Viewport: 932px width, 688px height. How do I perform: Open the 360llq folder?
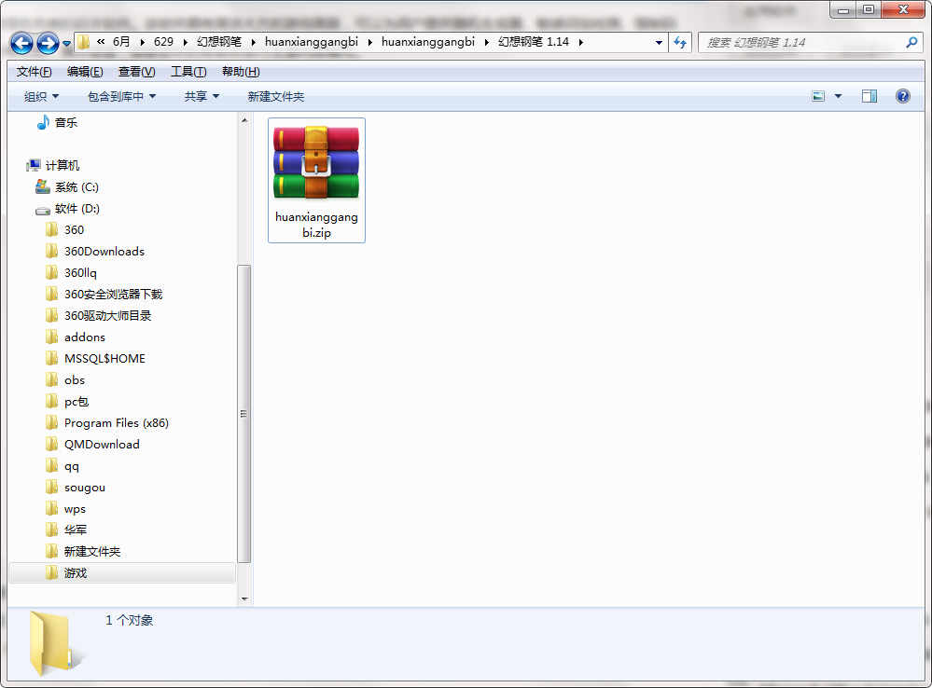coord(80,273)
